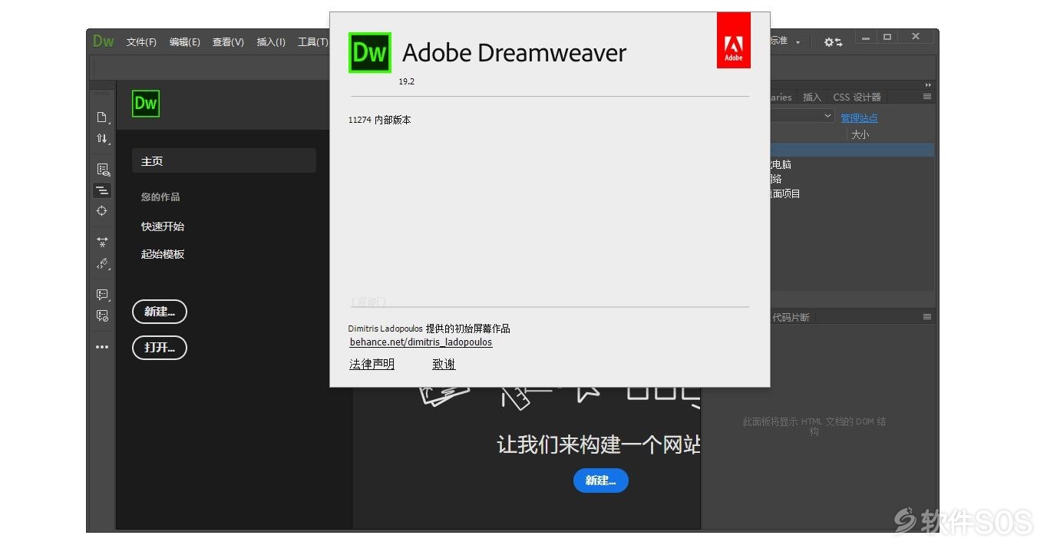Viewport: 1047px width, 545px height.
Task: Select the highlighted row in Files panel
Action: (x=852, y=150)
